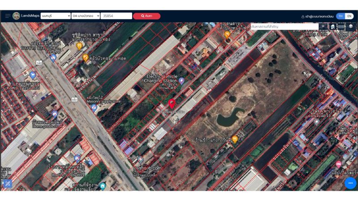Click the parcel number field showing 35854
This screenshot has width=358, height=201.
pos(116,16)
